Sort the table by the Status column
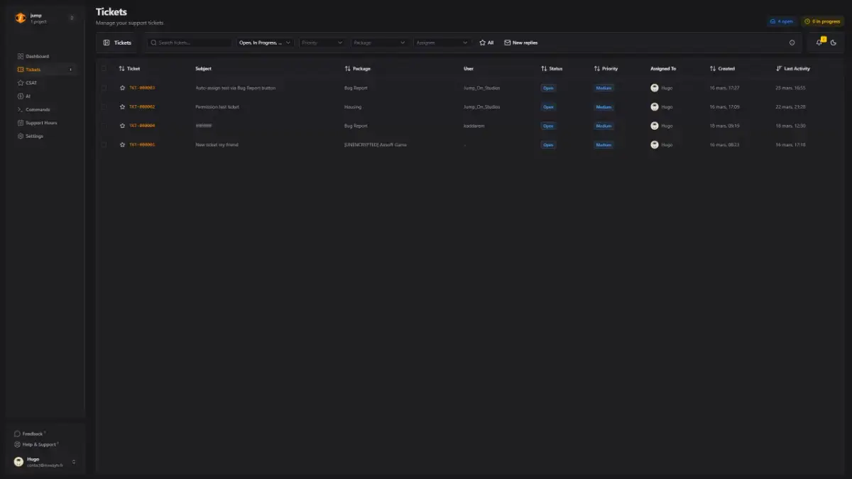This screenshot has width=852, height=479. [552, 69]
